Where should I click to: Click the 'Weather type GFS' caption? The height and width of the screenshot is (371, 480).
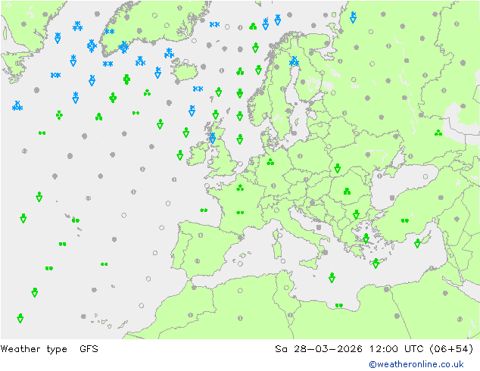(x=49, y=349)
